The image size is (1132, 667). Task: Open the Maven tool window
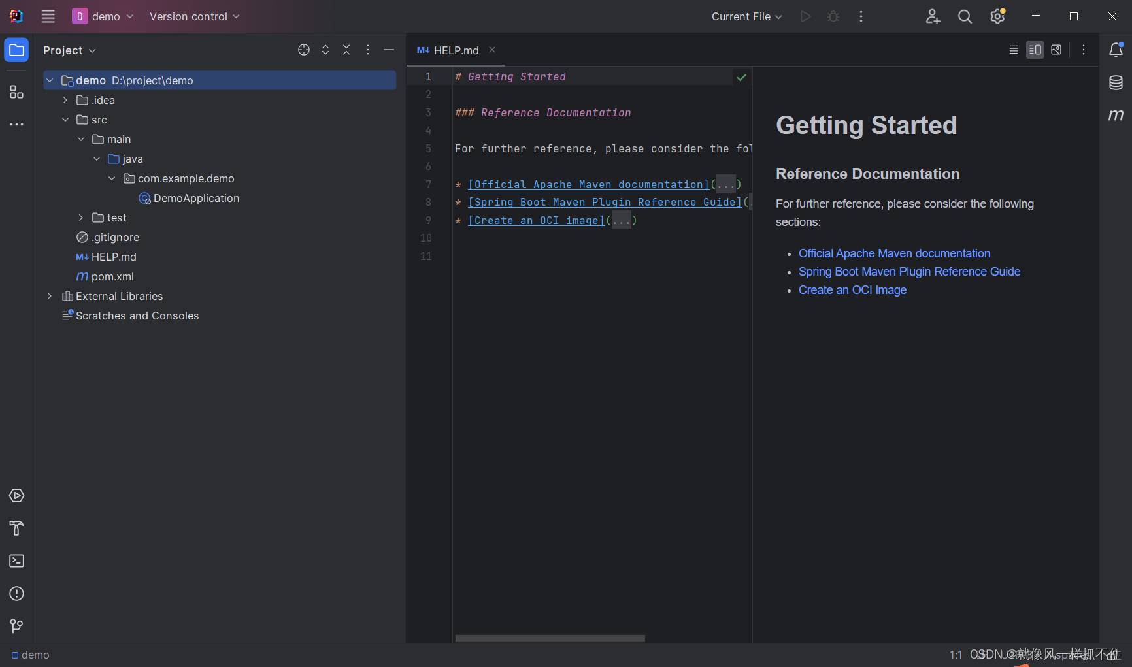click(x=1116, y=115)
